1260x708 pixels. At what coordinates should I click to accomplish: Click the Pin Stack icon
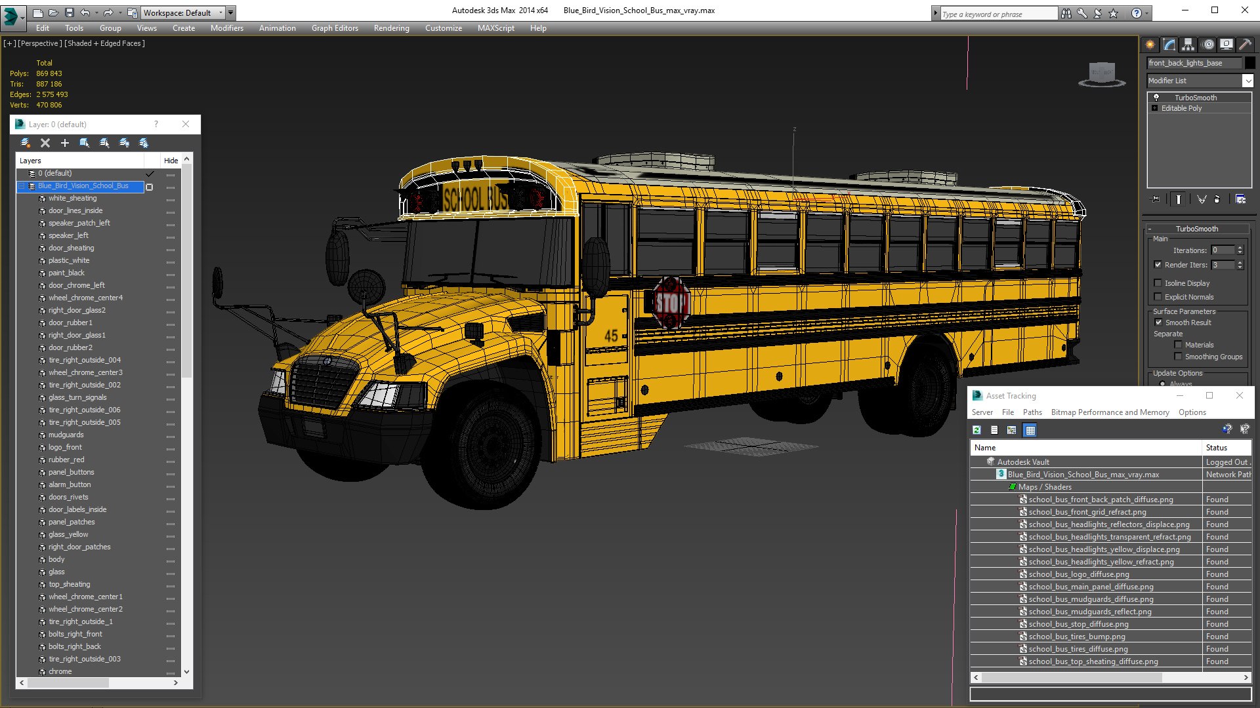(x=1156, y=199)
